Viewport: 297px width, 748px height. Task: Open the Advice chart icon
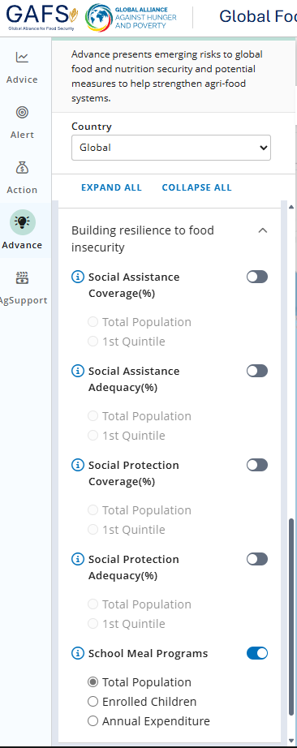[22, 58]
